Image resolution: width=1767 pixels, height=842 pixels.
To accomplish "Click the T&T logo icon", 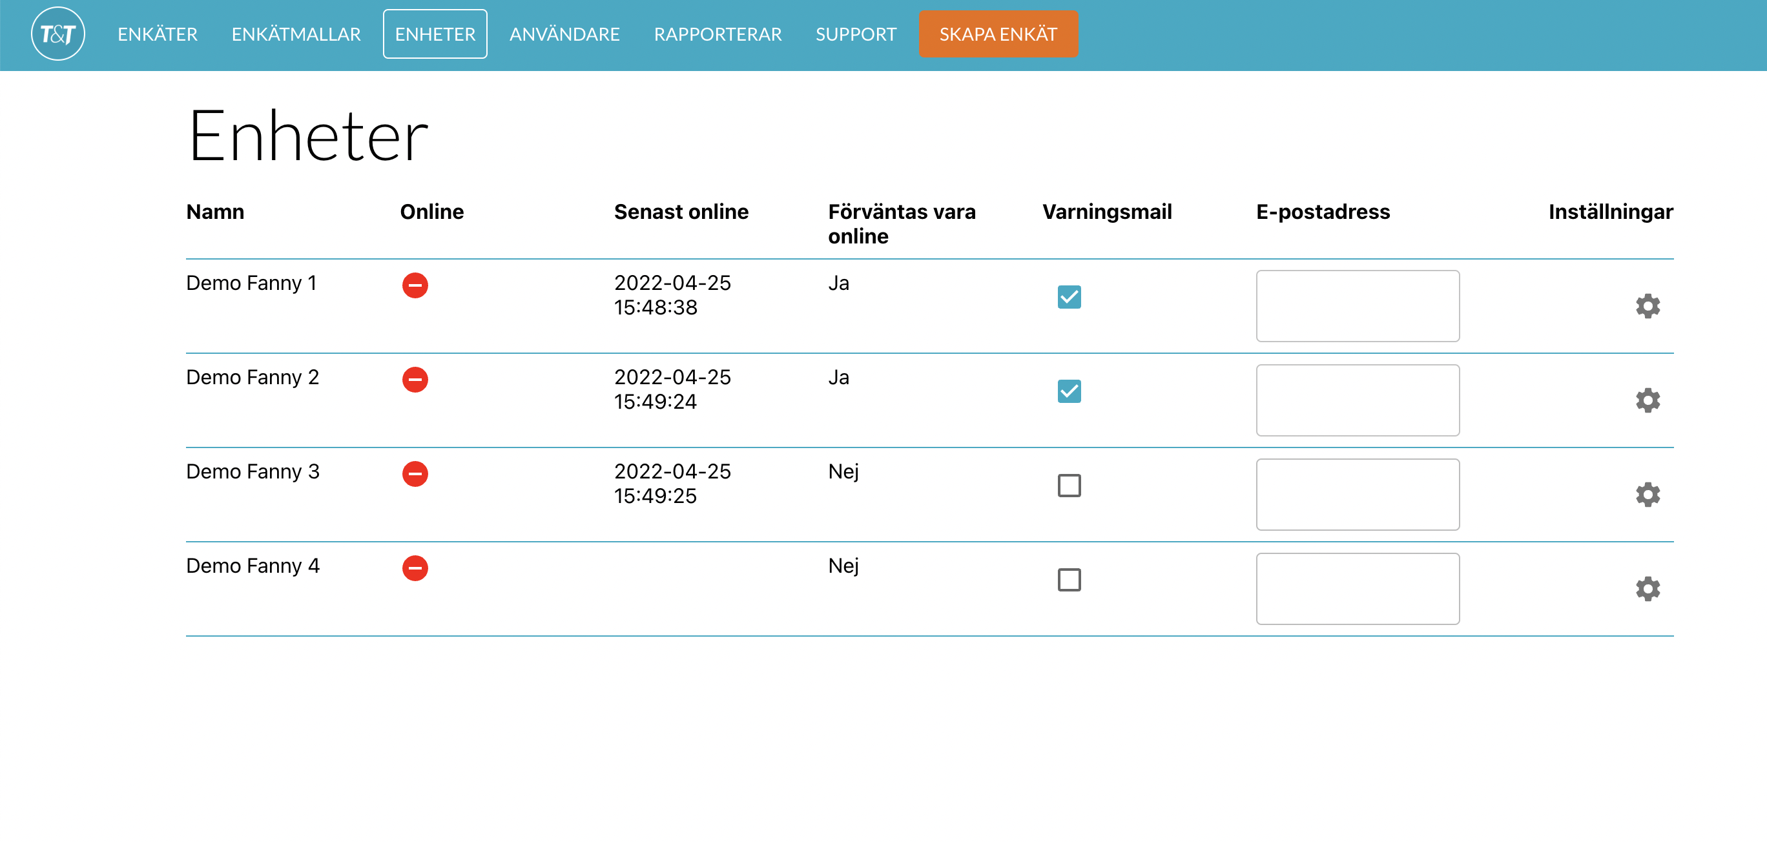I will (x=57, y=34).
